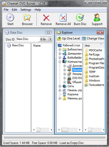Collapse the Компьютер tree node
Viewport: 109px width, 147px height.
(x=60, y=62)
